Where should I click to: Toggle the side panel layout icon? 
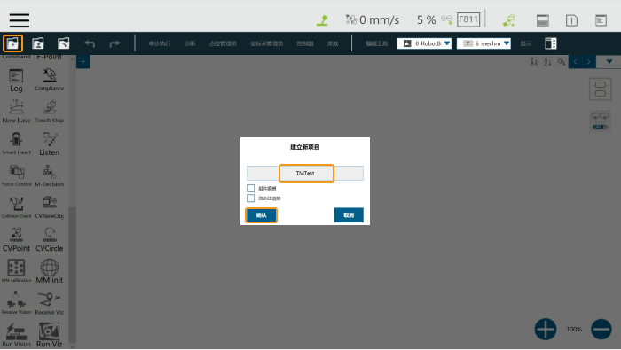pos(551,43)
